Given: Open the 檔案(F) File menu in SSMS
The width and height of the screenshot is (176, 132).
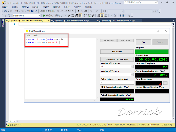Looking at the screenshot, I should 5,7.
